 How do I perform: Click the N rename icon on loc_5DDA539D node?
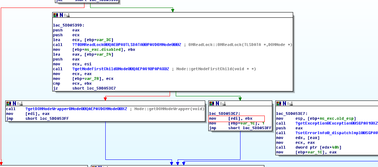[x=61, y=15]
